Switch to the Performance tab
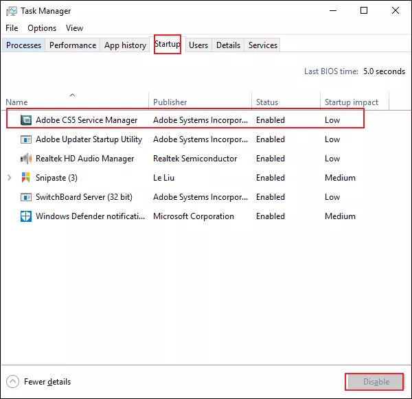Screen dimensions: 412x399 point(73,45)
